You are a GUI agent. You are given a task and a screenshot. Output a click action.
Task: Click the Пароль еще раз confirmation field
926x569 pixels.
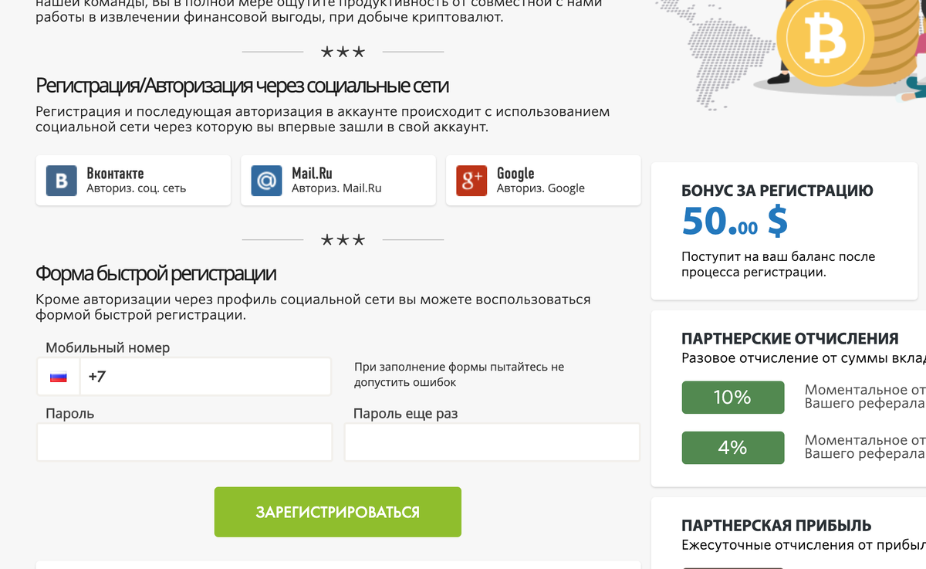[x=492, y=442]
